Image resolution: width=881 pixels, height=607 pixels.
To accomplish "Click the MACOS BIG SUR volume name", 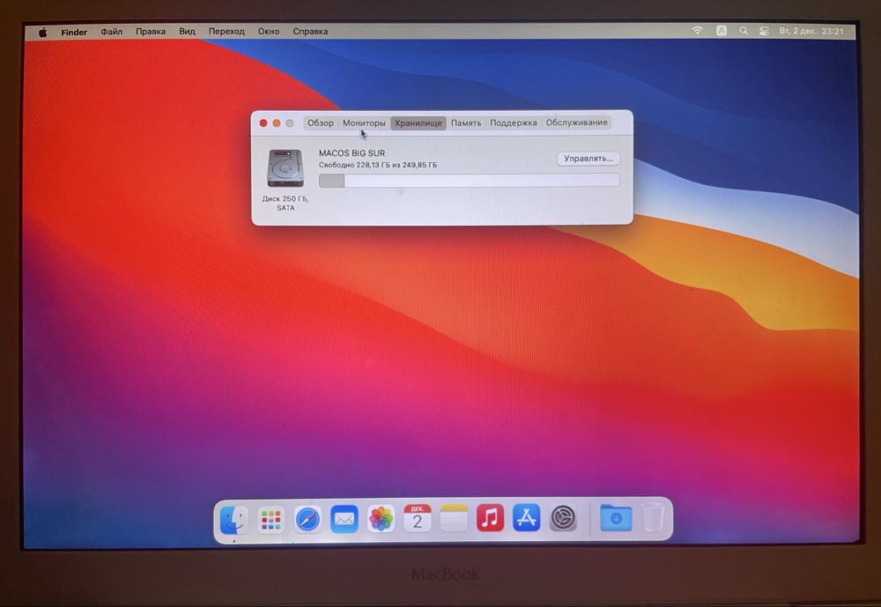I will pos(352,153).
